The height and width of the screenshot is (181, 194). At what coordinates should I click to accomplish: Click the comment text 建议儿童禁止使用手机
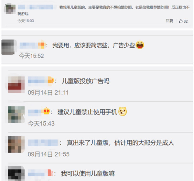click(x=87, y=112)
